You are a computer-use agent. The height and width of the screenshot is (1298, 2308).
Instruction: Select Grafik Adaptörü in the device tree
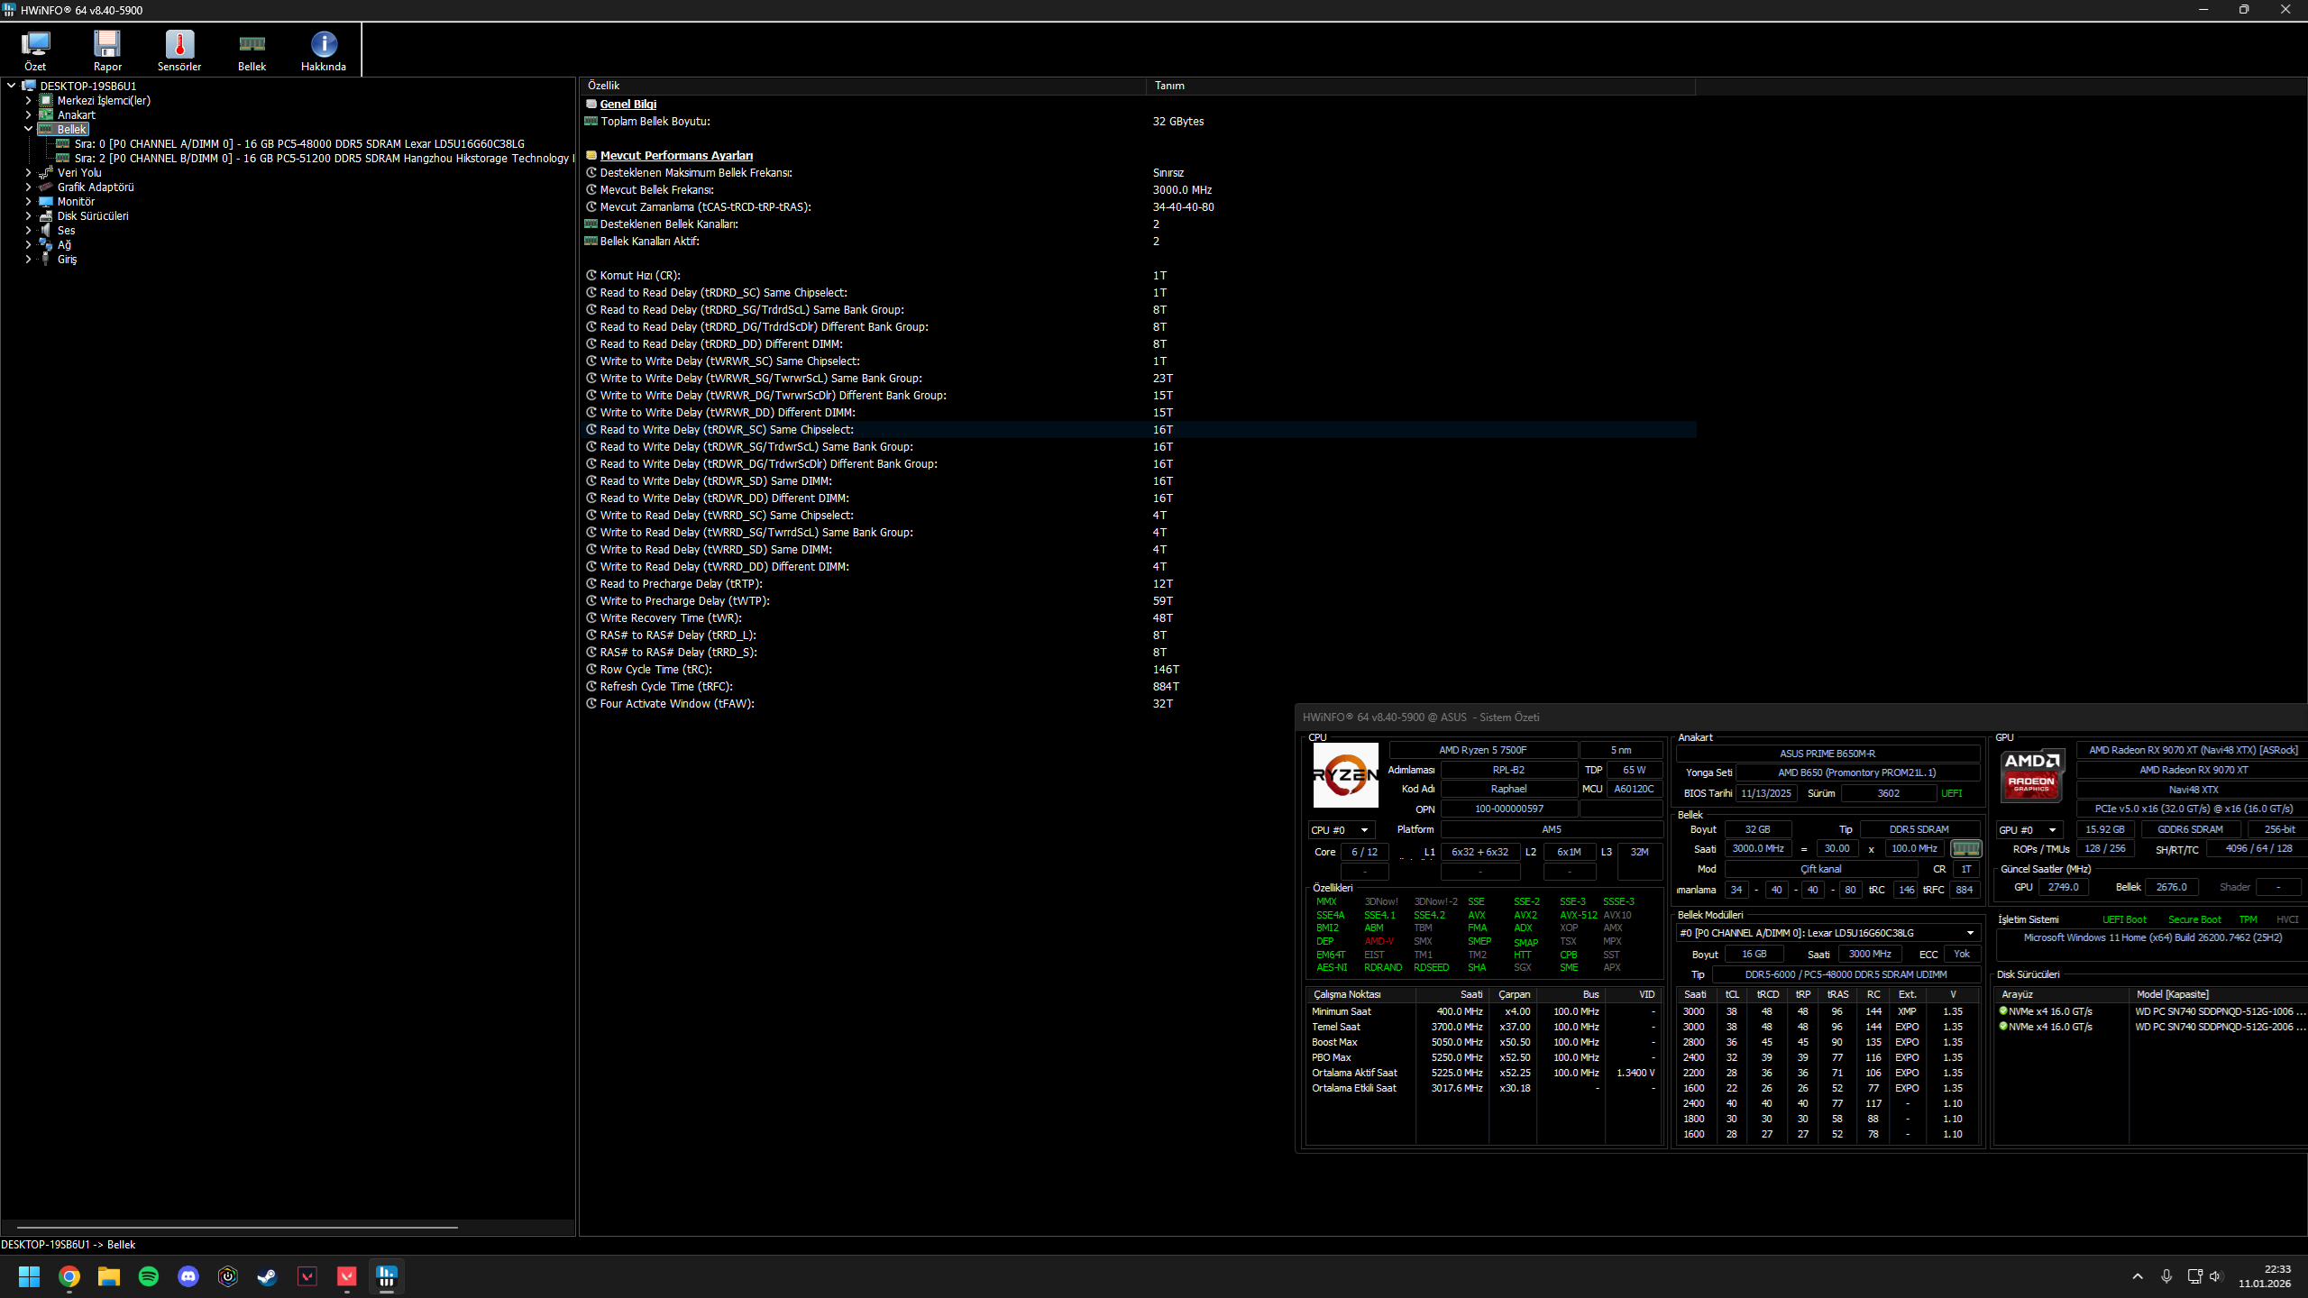tap(96, 187)
